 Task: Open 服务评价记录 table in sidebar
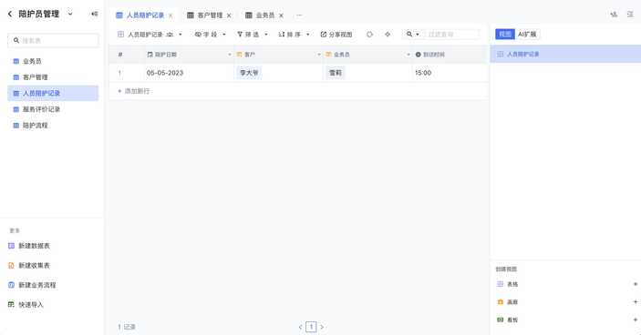click(x=53, y=109)
